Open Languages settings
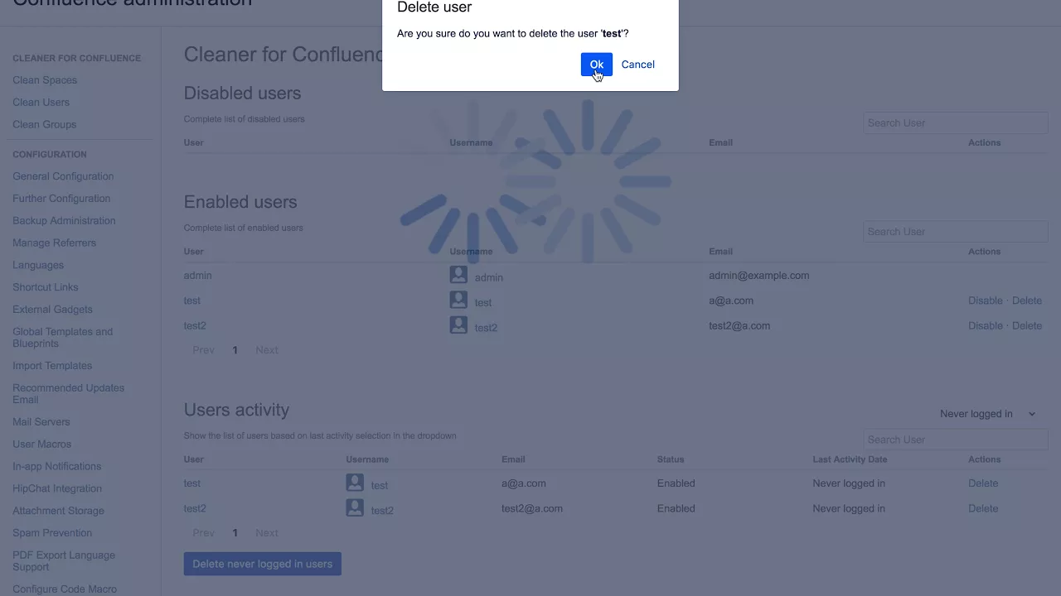Image resolution: width=1061 pixels, height=596 pixels. click(38, 266)
